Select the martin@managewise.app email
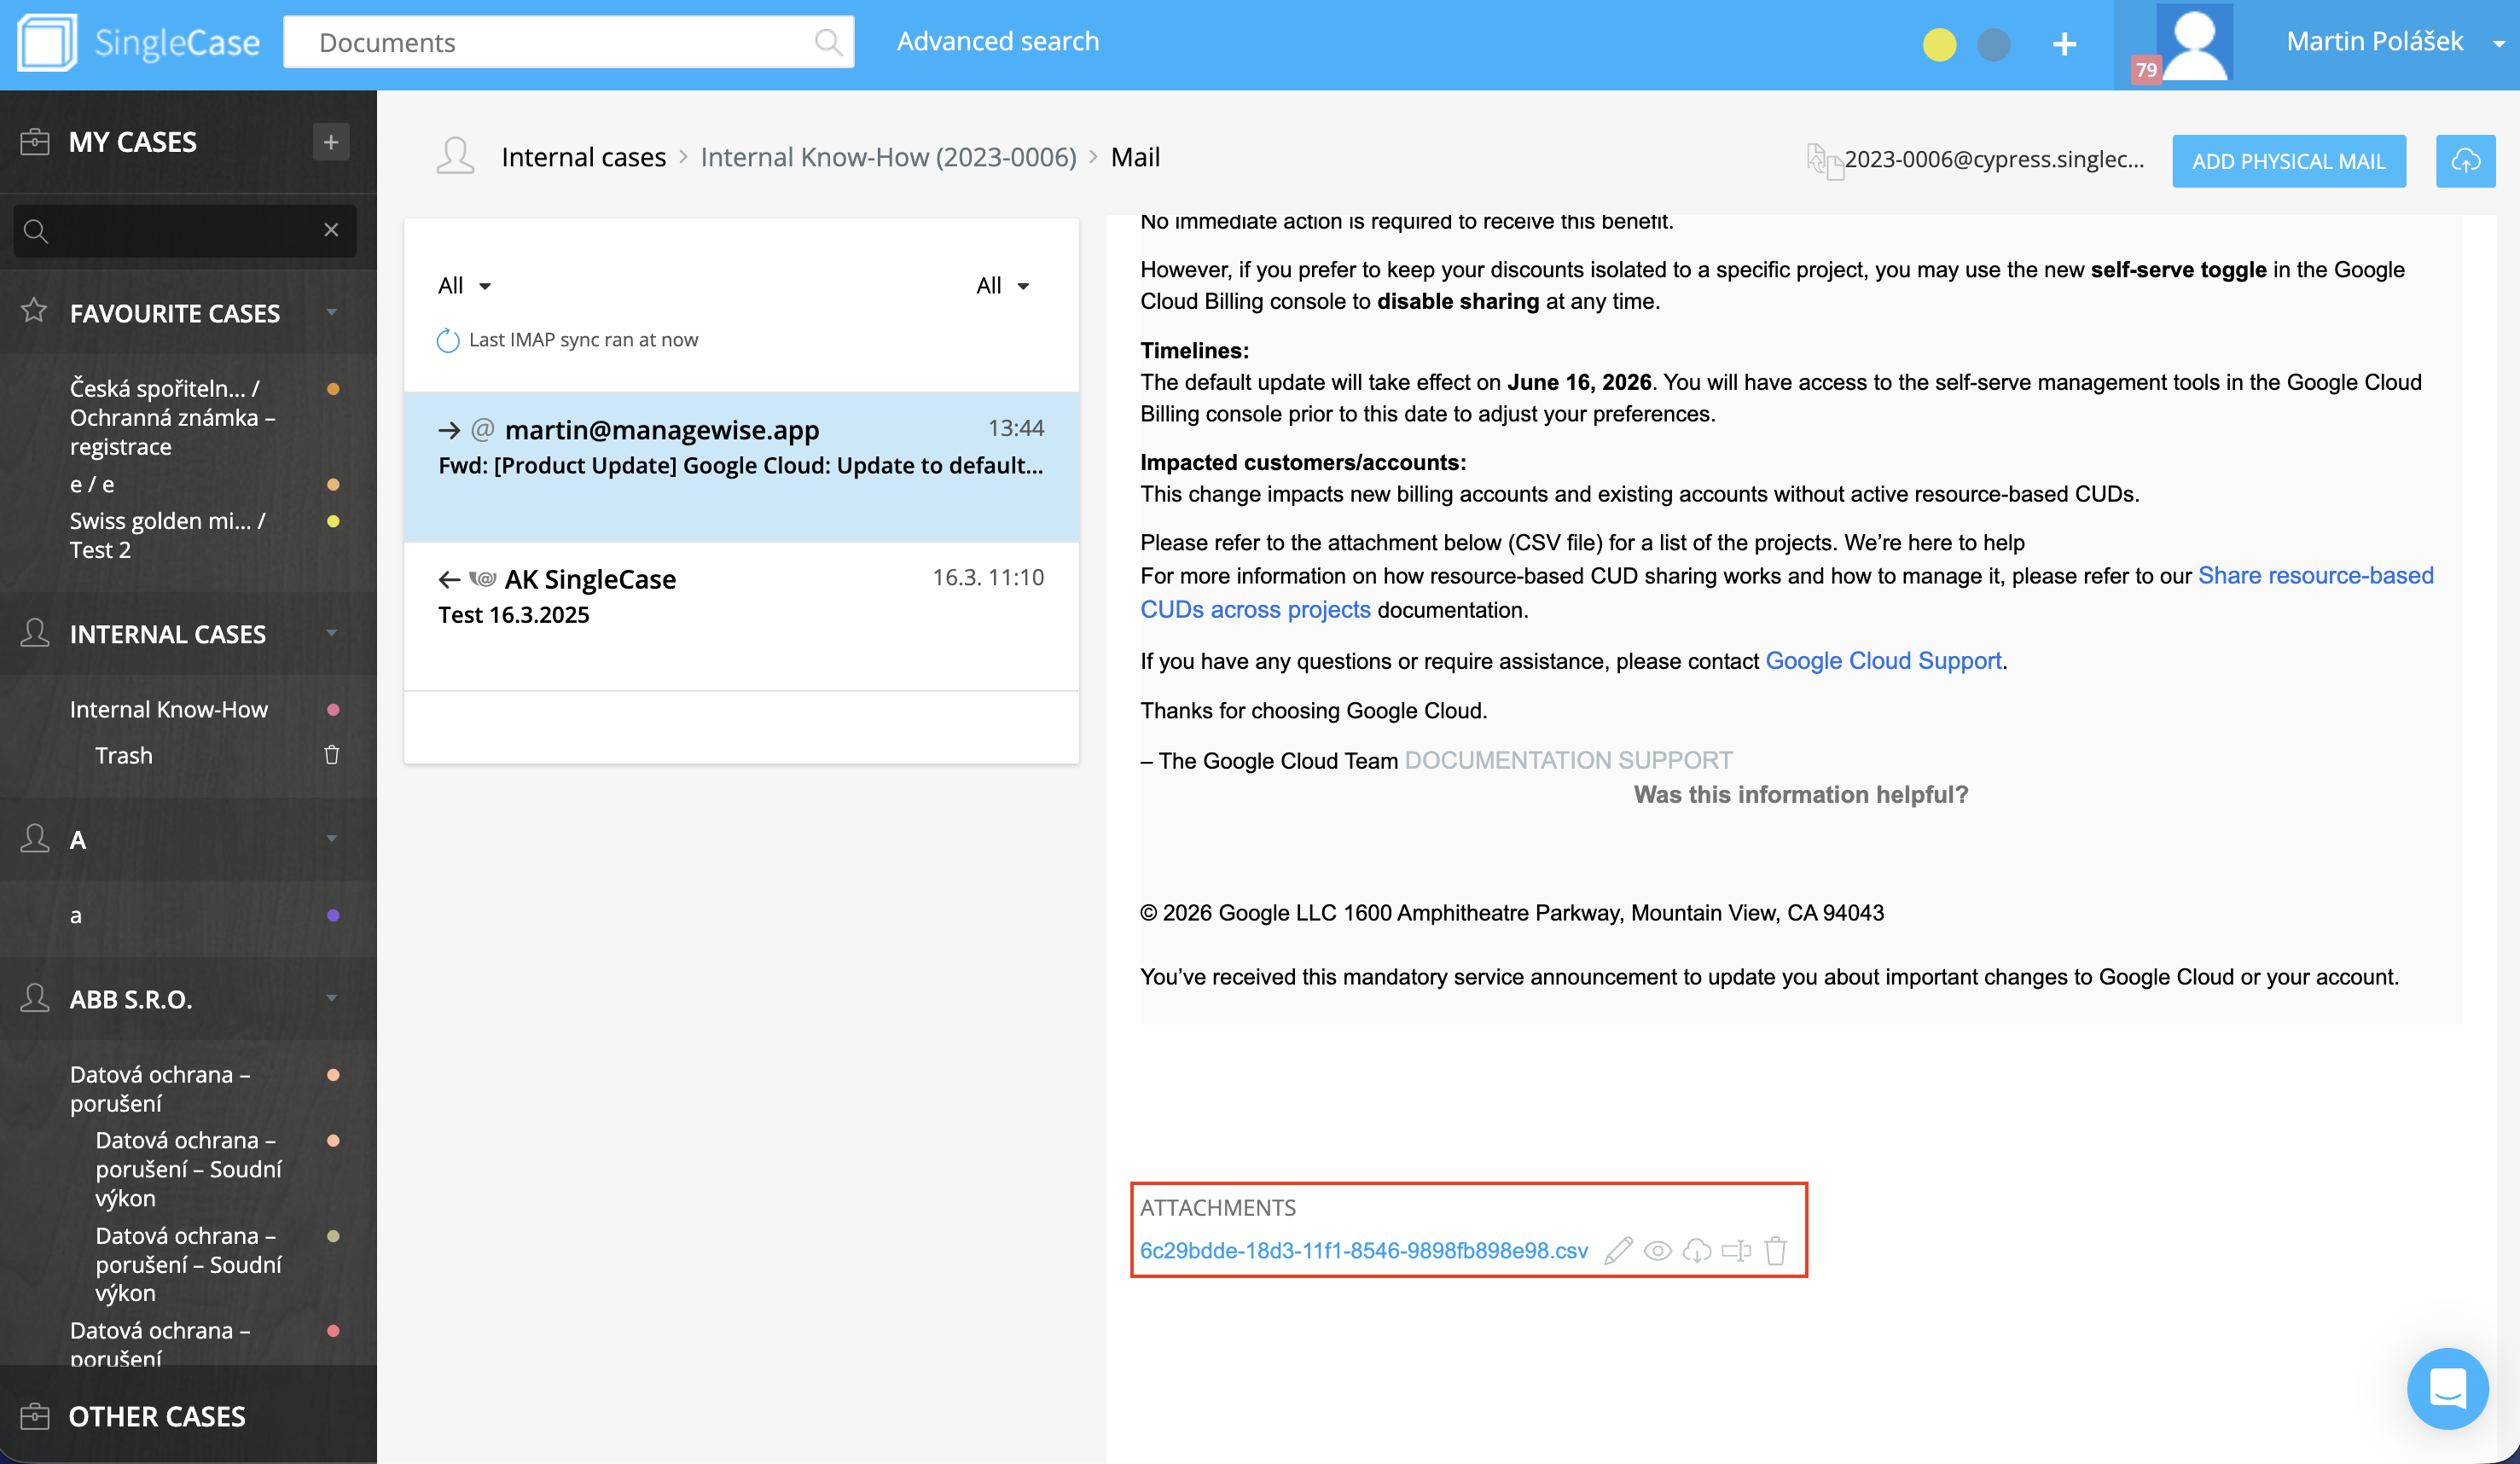Screen dimensions: 2520x1464 point(741,467)
